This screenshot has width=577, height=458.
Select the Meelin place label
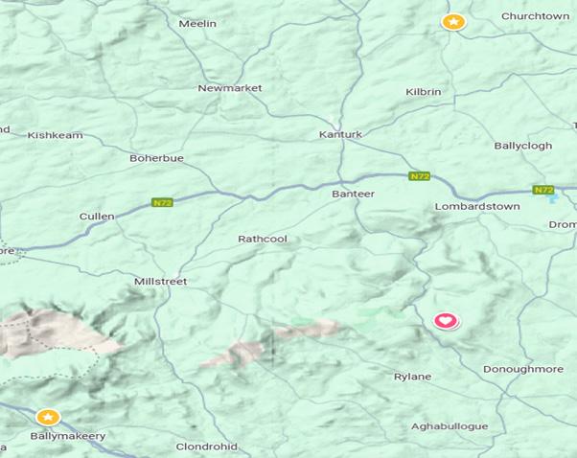pos(197,24)
